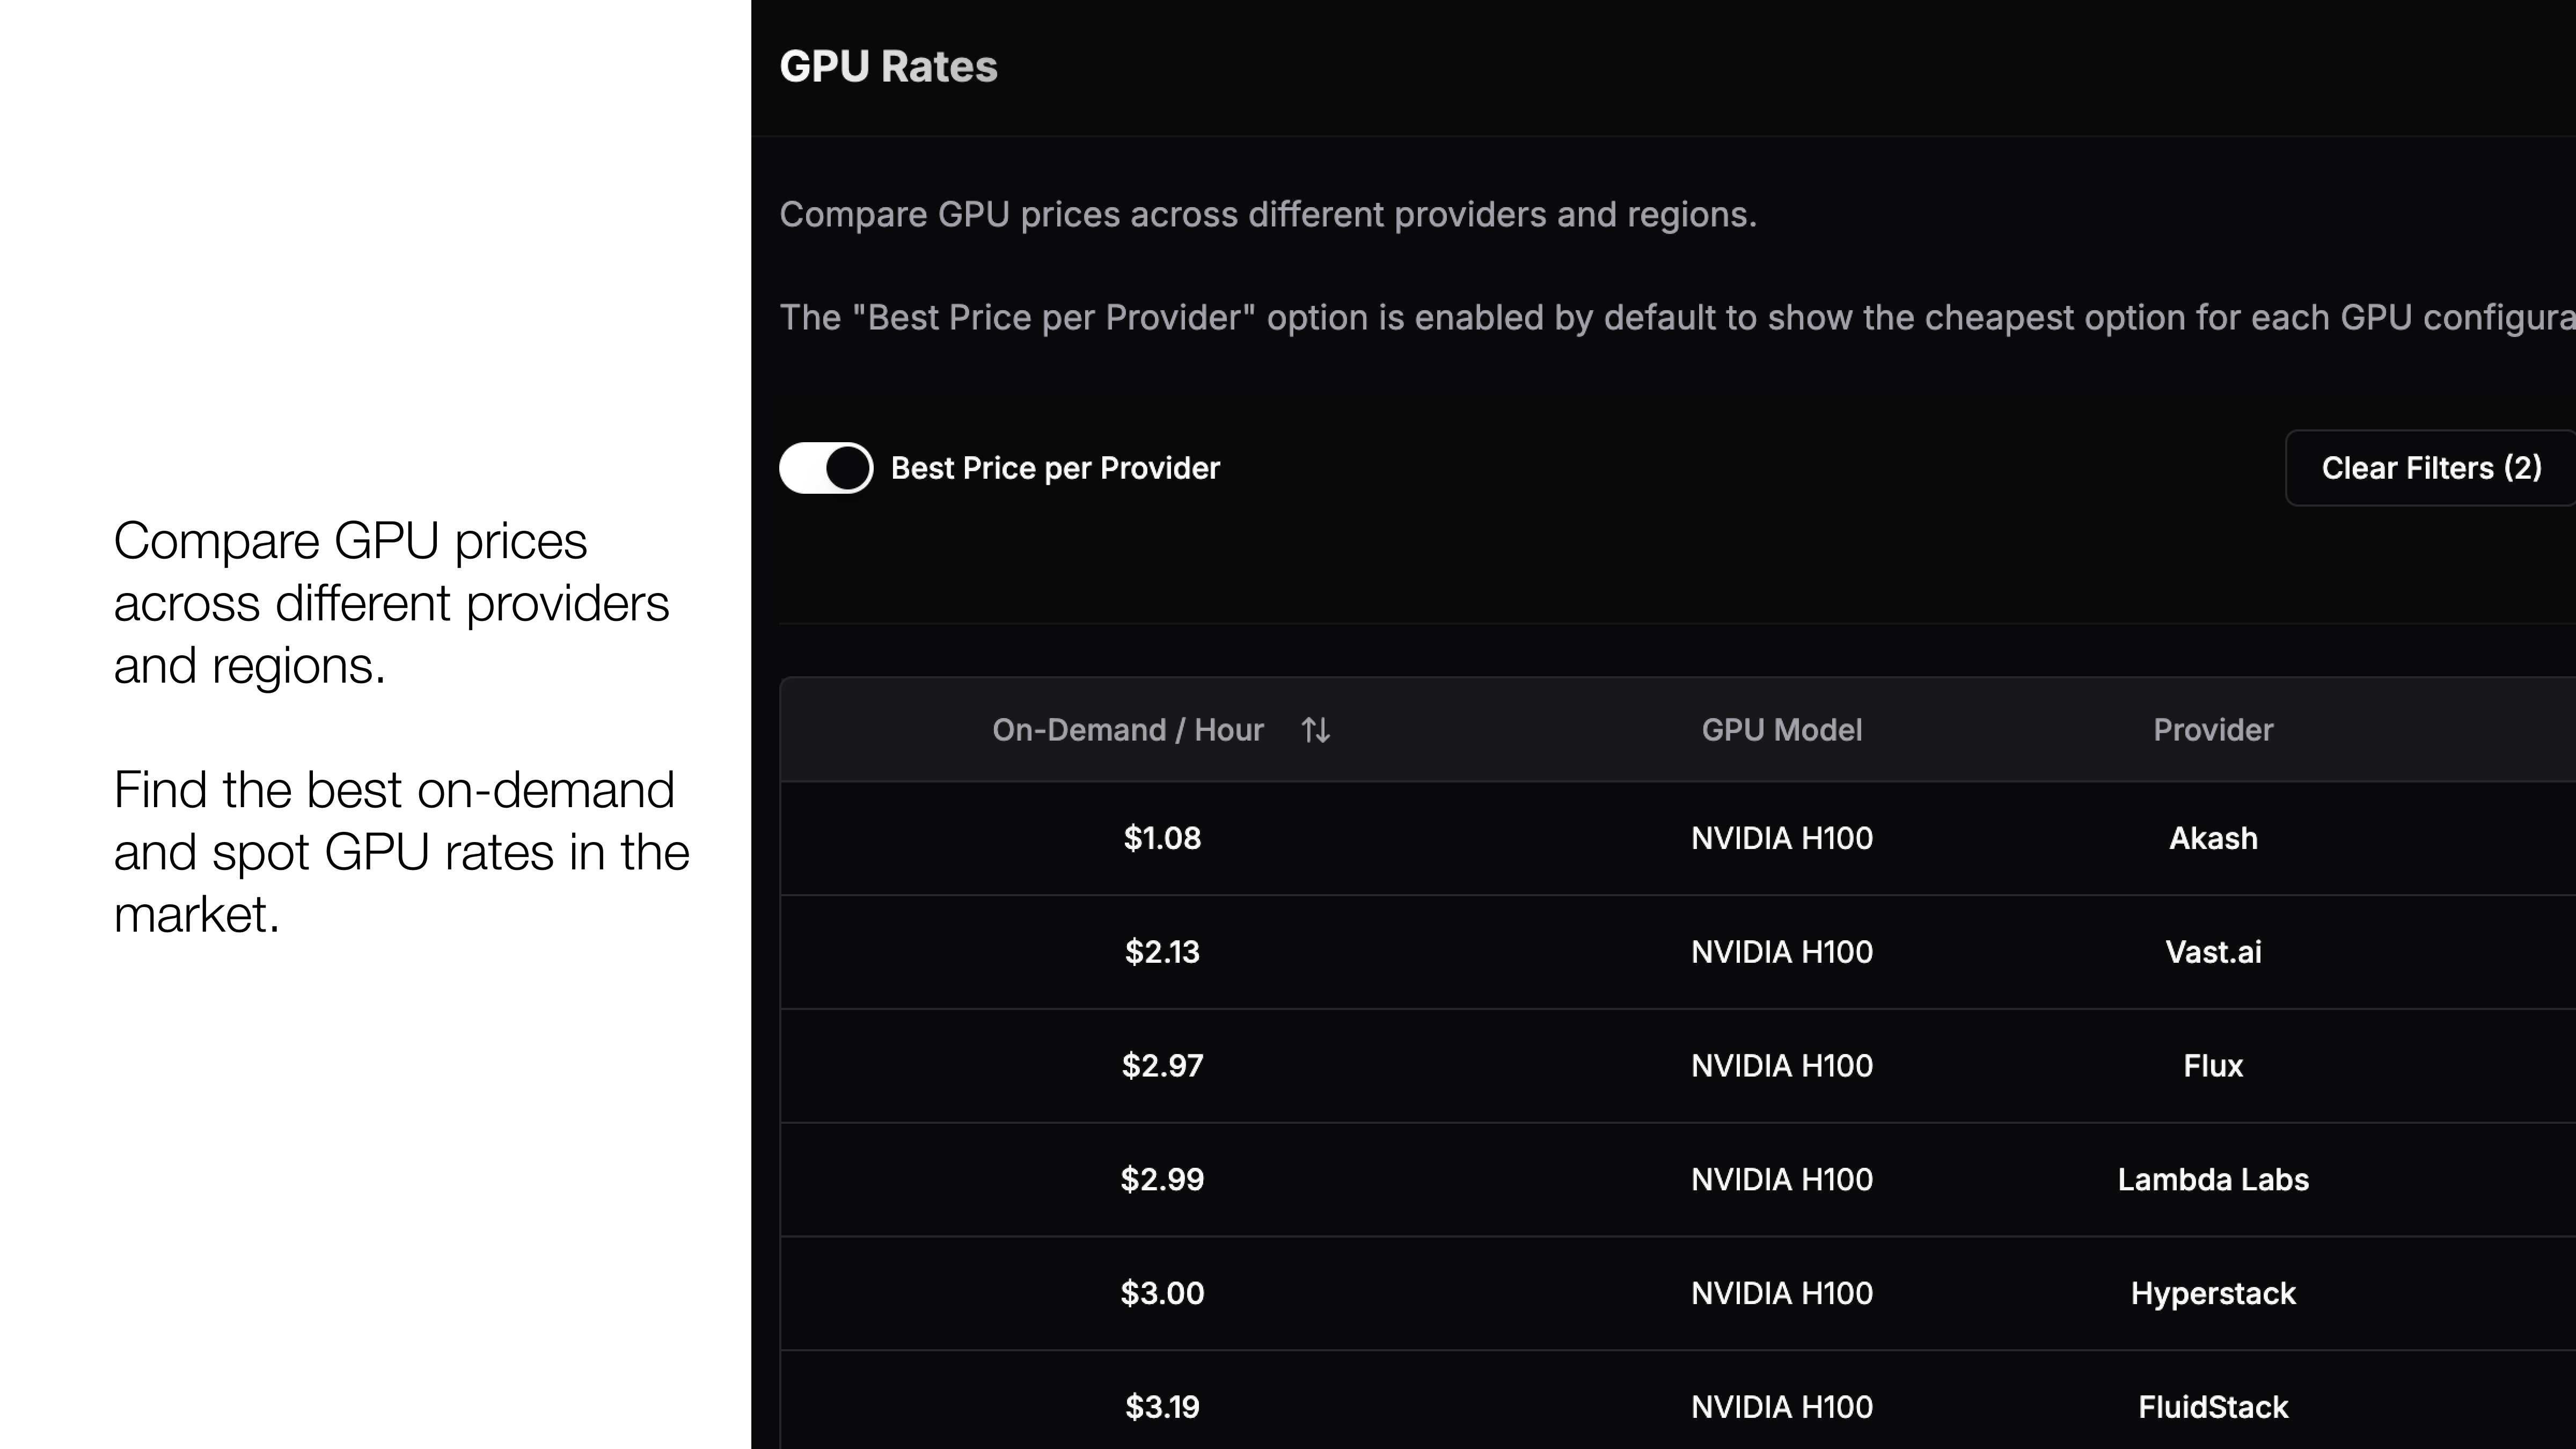The height and width of the screenshot is (1449, 2576).
Task: Click the GPU Rates page title
Action: pyautogui.click(x=888, y=66)
